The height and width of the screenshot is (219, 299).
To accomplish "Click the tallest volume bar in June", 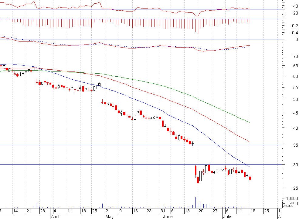I will (195, 202).
